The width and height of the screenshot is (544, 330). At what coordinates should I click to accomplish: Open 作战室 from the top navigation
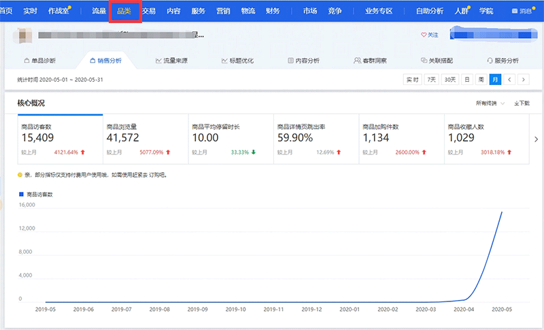point(58,11)
